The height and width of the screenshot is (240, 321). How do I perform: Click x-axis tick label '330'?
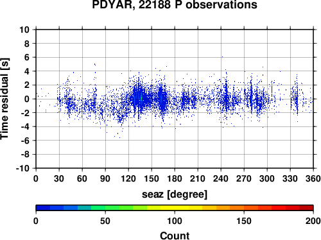click(x=290, y=178)
